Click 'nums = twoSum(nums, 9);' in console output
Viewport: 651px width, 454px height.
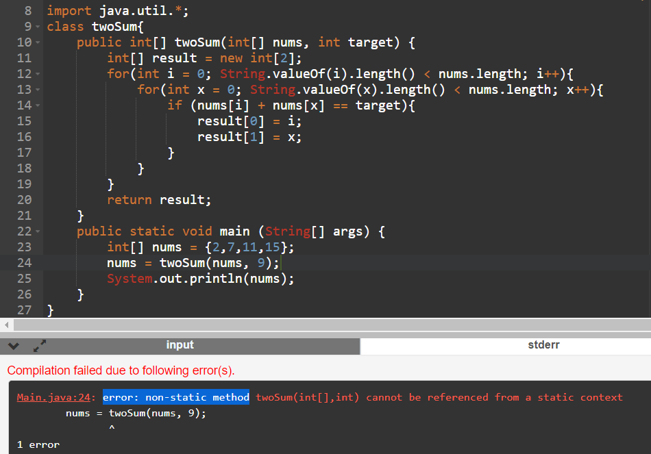coord(136,414)
